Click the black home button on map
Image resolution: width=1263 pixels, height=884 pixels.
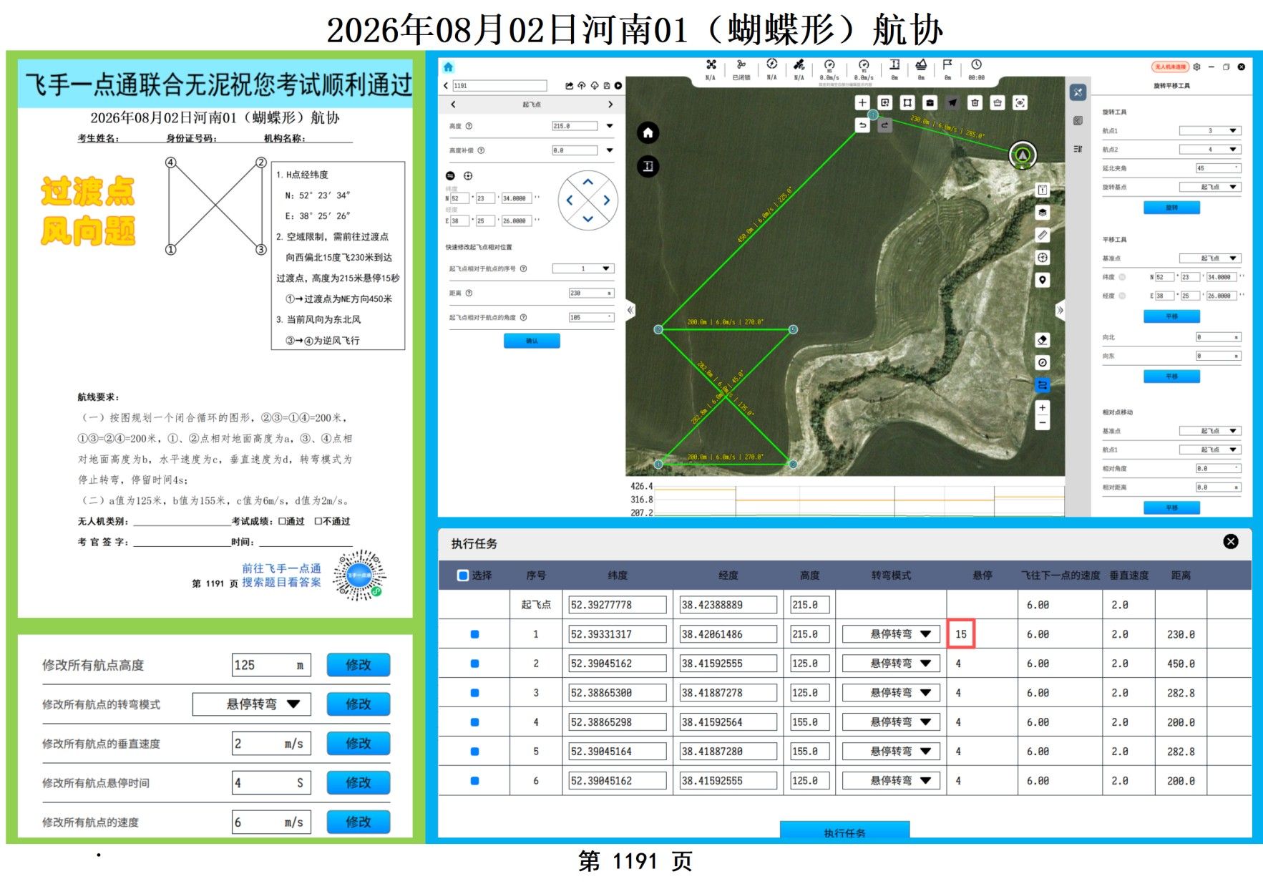[x=648, y=132]
